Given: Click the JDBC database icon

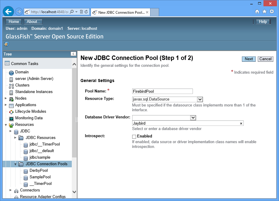Looking at the screenshot, I should point(16,132).
